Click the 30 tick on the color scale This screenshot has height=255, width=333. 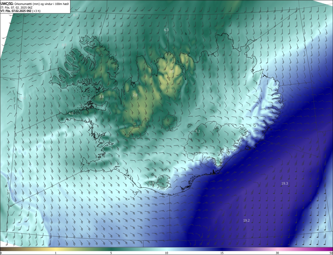tap(277, 253)
